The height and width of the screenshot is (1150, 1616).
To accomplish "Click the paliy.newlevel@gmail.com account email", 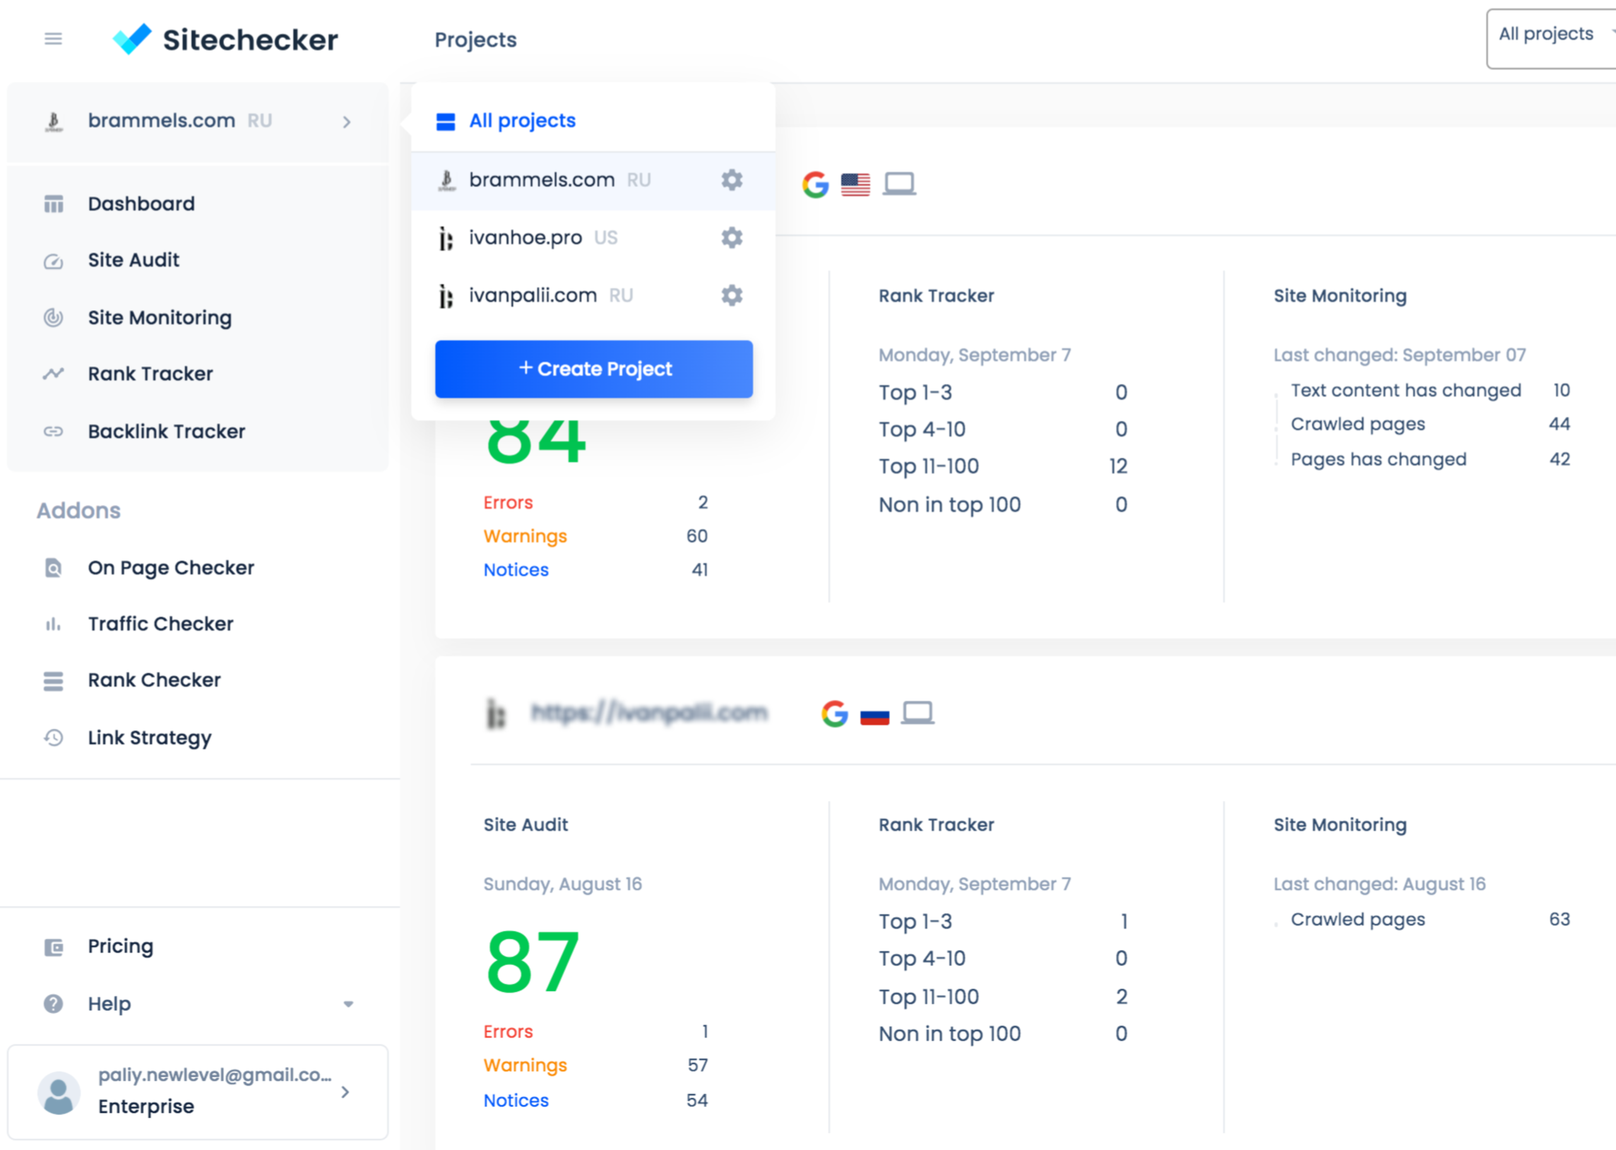I will tap(215, 1074).
